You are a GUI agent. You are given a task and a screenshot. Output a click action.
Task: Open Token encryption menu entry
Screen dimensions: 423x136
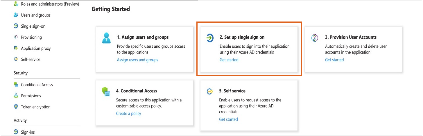click(36, 107)
